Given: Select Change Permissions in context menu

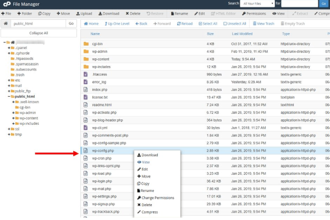Looking at the screenshot, I should (x=157, y=197).
